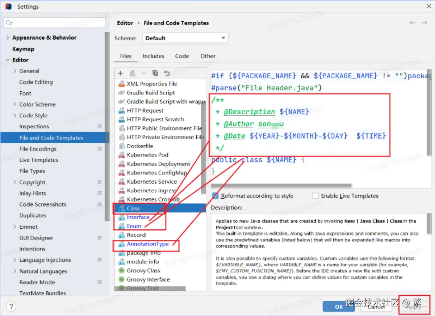Open the Intentions settings page
The image size is (435, 316).
pyautogui.click(x=32, y=249)
